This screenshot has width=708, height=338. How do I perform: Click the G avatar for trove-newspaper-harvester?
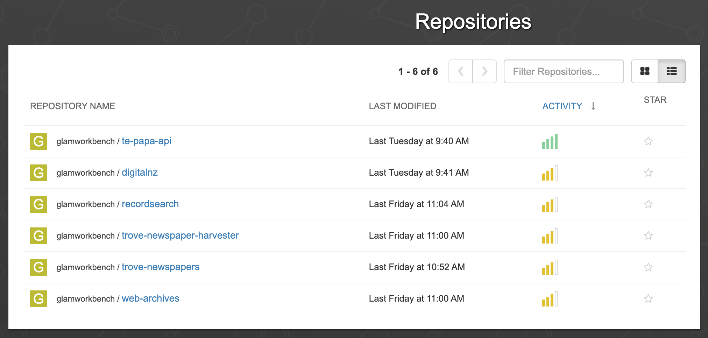38,236
